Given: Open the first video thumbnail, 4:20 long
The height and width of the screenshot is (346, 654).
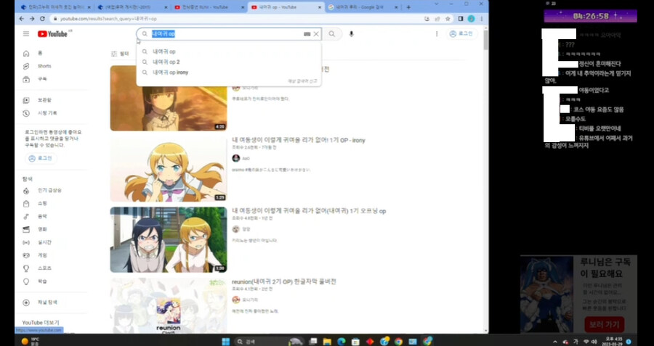Looking at the screenshot, I should tap(169, 98).
